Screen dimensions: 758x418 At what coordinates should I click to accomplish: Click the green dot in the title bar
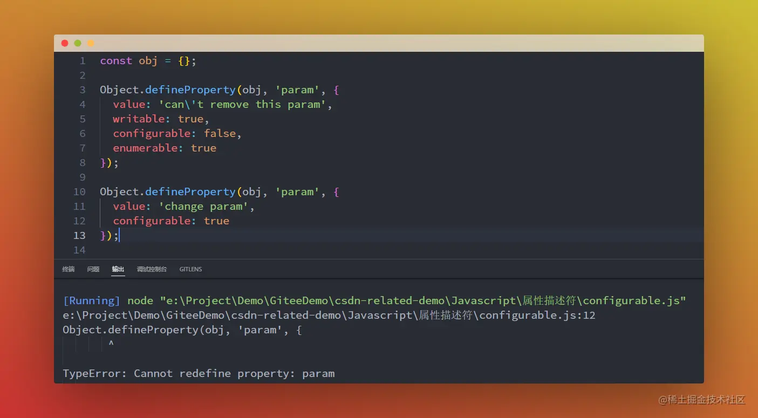[x=78, y=43]
